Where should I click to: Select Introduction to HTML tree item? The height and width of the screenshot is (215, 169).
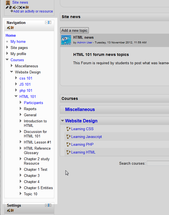click(x=35, y=123)
